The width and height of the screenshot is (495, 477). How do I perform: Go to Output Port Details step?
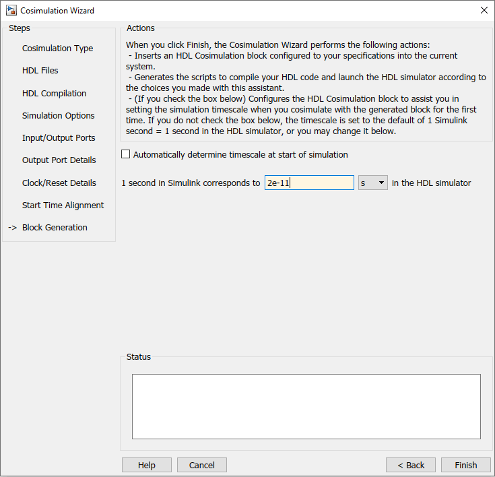coord(59,160)
